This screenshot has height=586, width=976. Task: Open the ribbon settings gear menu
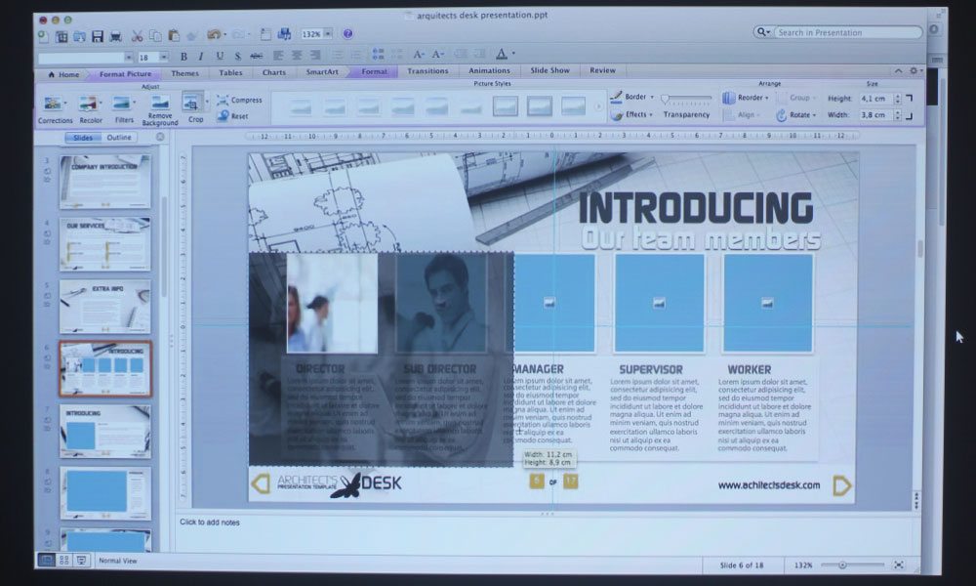tap(914, 71)
